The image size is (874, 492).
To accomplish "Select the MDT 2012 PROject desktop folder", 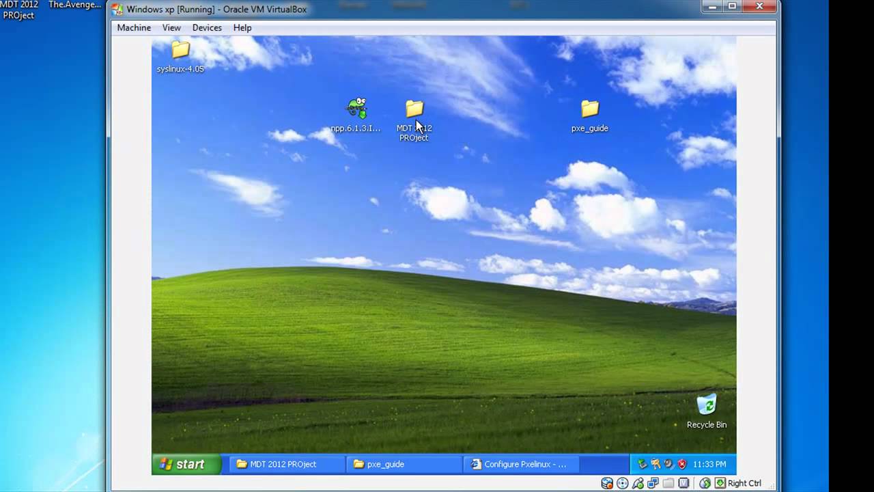I will [414, 120].
